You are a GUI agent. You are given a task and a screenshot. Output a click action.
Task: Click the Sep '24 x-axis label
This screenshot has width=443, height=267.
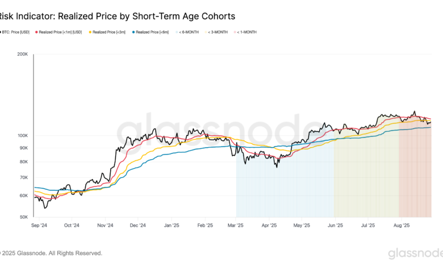[39, 225]
